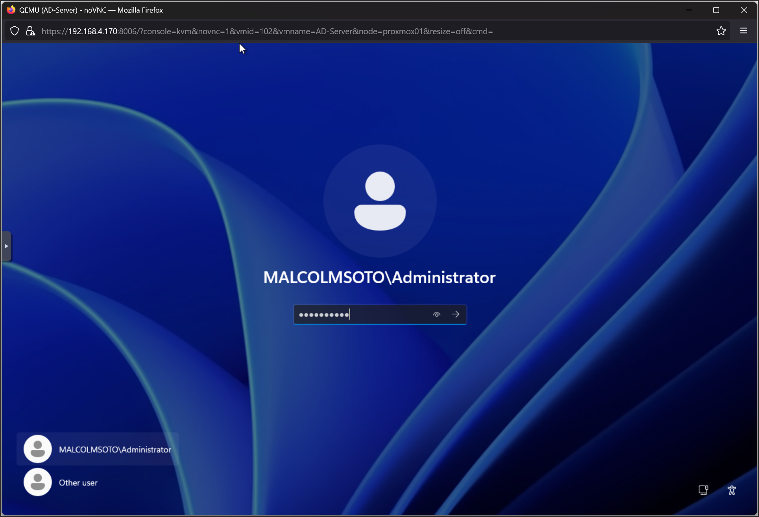
Task: Click the Firefox logo in the title bar
Action: coord(11,10)
